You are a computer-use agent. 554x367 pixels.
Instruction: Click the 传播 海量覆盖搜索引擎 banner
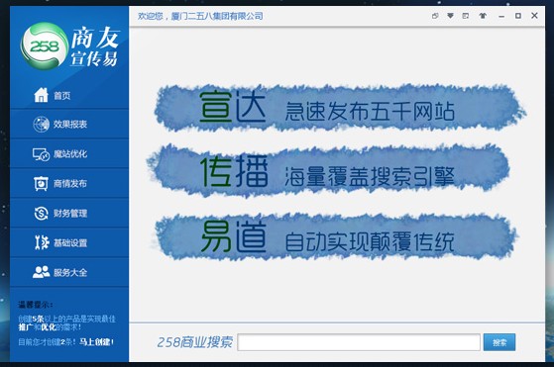click(x=329, y=170)
